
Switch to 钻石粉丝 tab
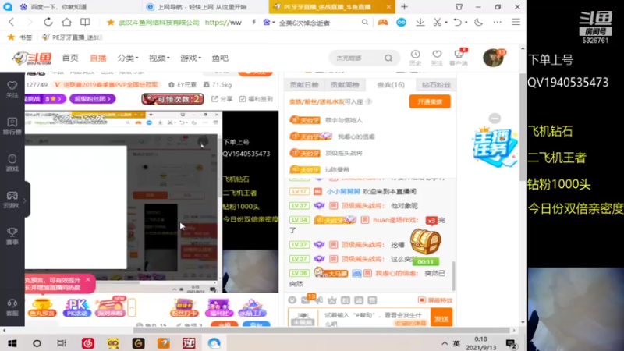[436, 85]
